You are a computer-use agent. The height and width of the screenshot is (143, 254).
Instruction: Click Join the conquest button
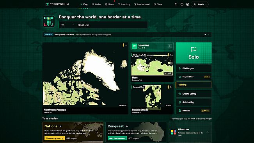click(117, 138)
